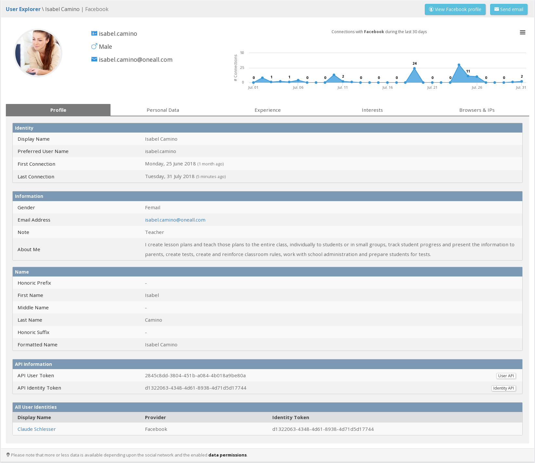Open the Browsers & IPs tab
The height and width of the screenshot is (463, 535).
(477, 110)
